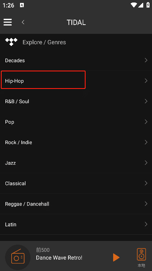Expand the Hip-Hop chevron arrow
152x271 pixels.
click(146, 81)
